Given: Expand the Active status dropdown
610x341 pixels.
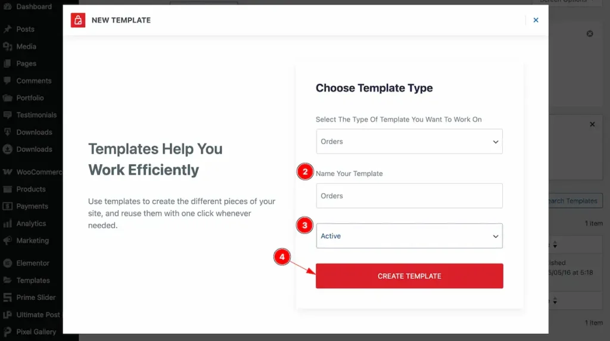Looking at the screenshot, I should pos(409,236).
